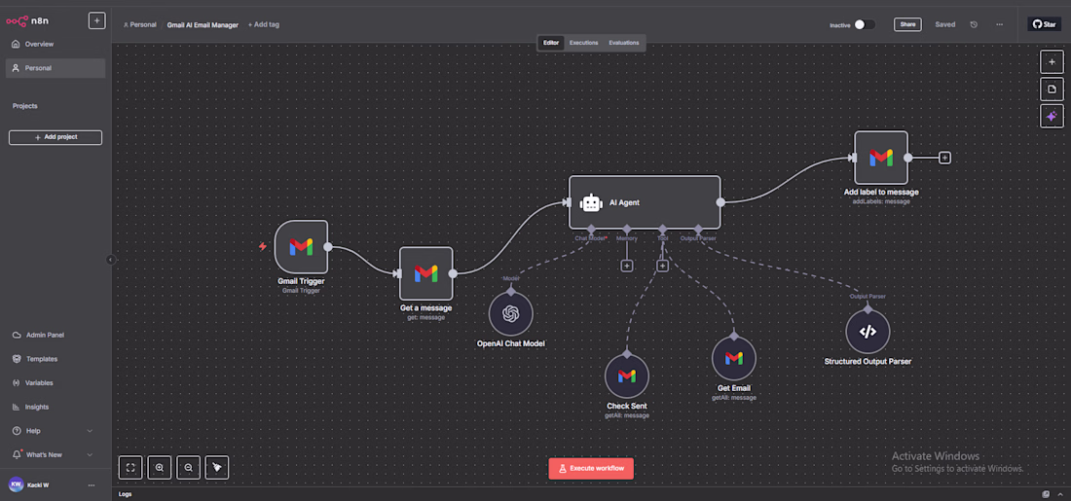Viewport: 1071px width, 501px height.
Task: Expand the Help menu
Action: (91, 431)
